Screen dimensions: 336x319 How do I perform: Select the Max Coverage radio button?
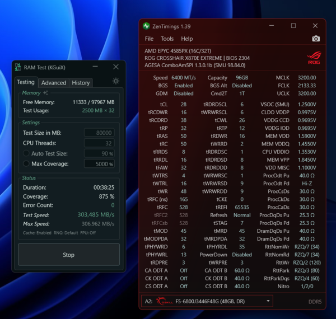coord(26,163)
